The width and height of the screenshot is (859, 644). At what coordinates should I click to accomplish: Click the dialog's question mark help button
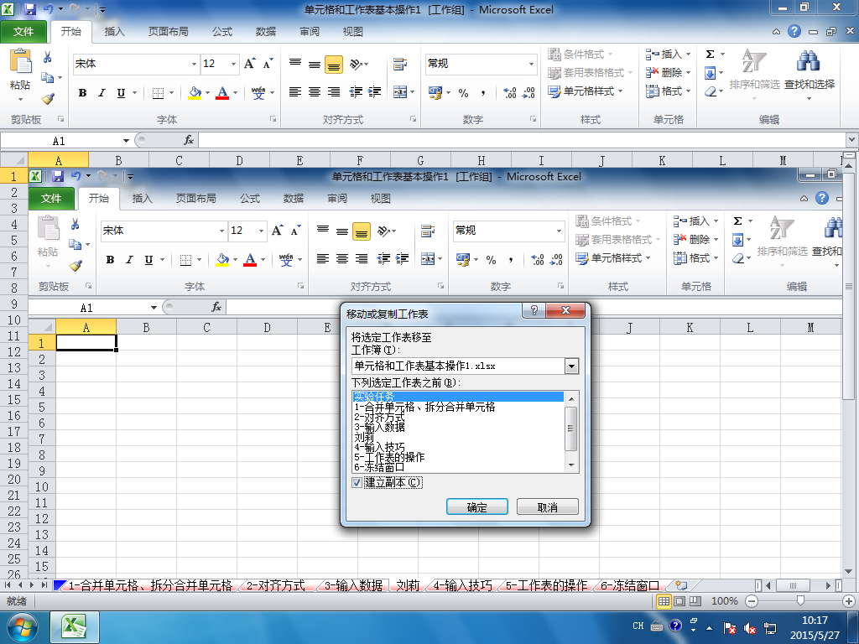pyautogui.click(x=534, y=310)
